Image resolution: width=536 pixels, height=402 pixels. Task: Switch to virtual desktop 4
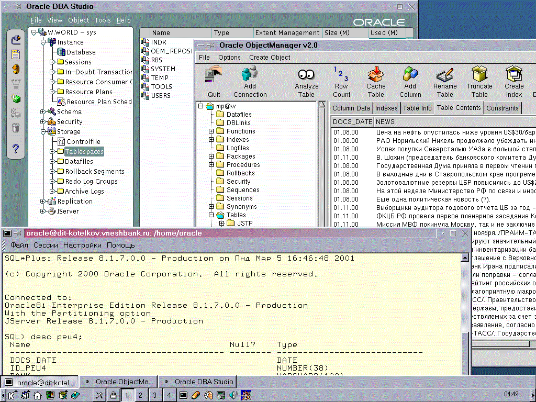tap(169, 396)
